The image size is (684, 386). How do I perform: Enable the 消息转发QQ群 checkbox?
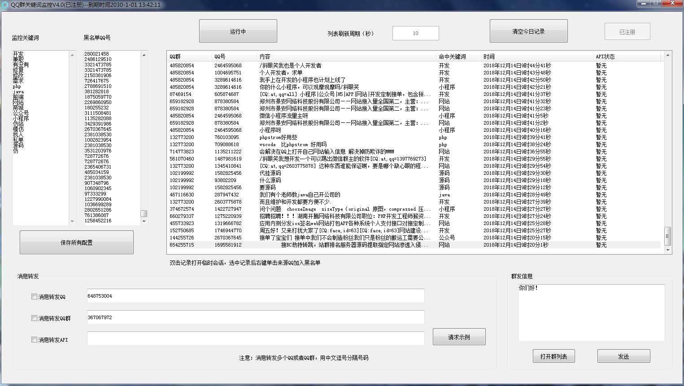click(x=34, y=318)
